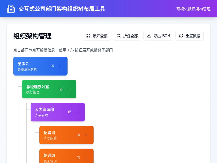
Task: Open the edit icon on 人力资源部
Action: click(x=70, y=112)
